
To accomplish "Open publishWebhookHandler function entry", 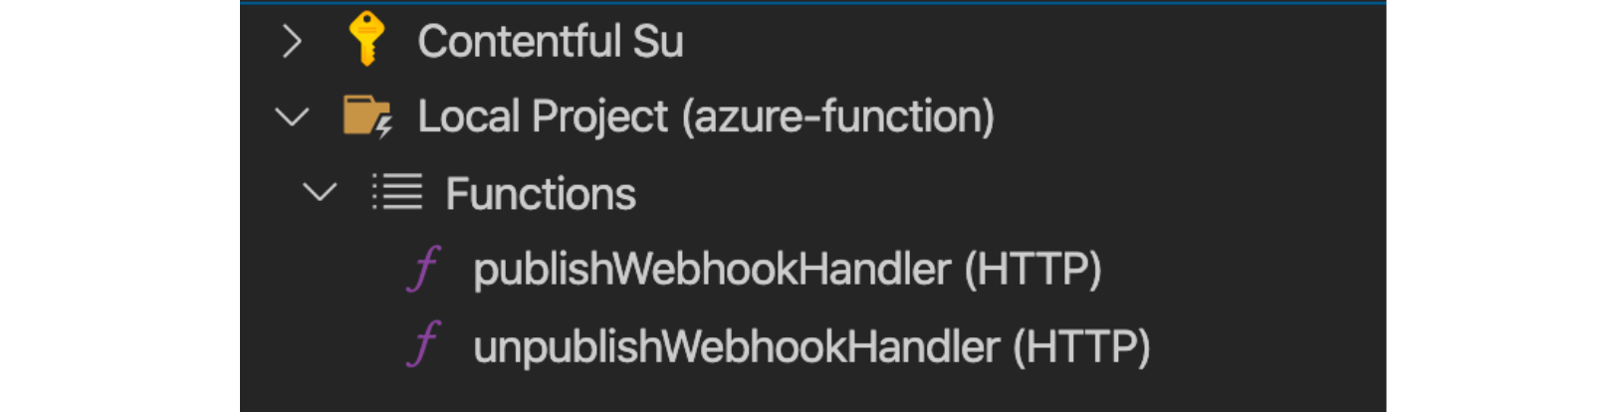I will pyautogui.click(x=788, y=270).
